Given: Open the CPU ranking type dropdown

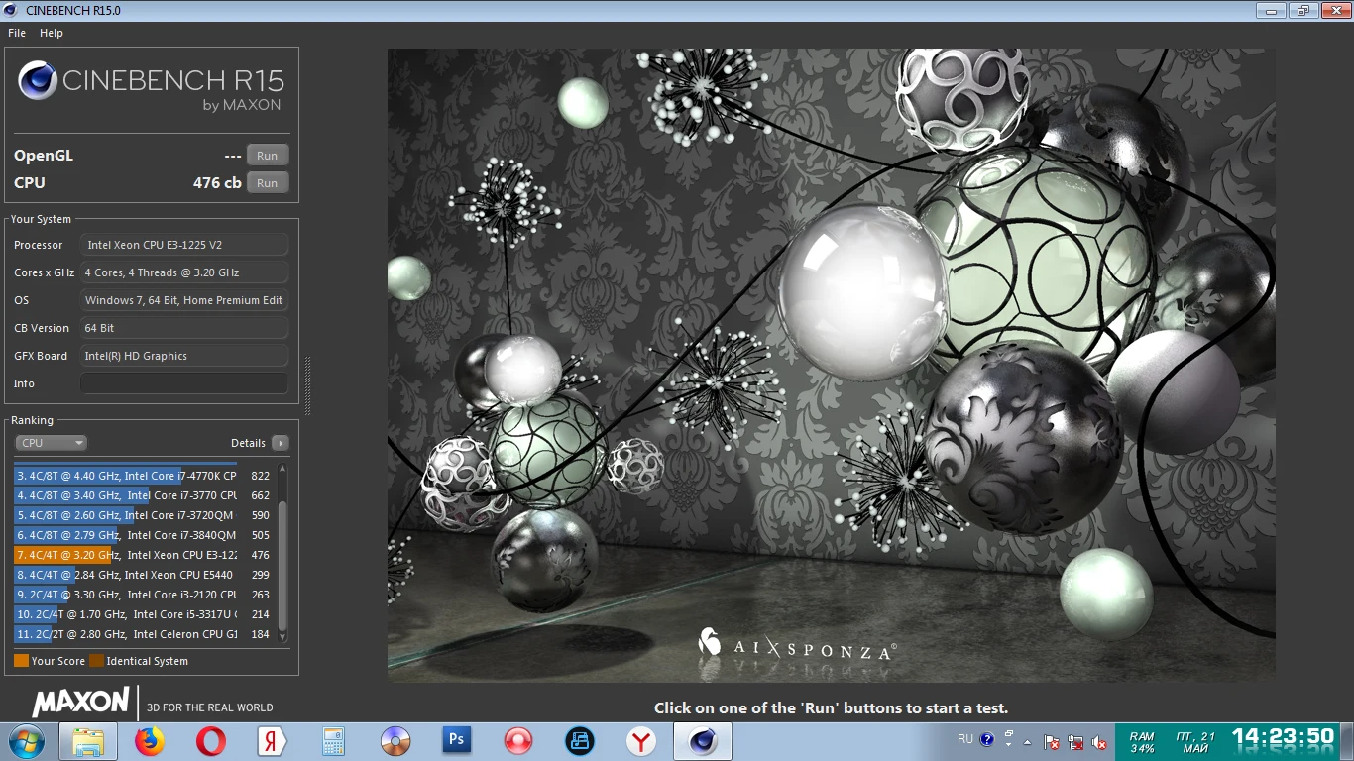Looking at the screenshot, I should 51,443.
